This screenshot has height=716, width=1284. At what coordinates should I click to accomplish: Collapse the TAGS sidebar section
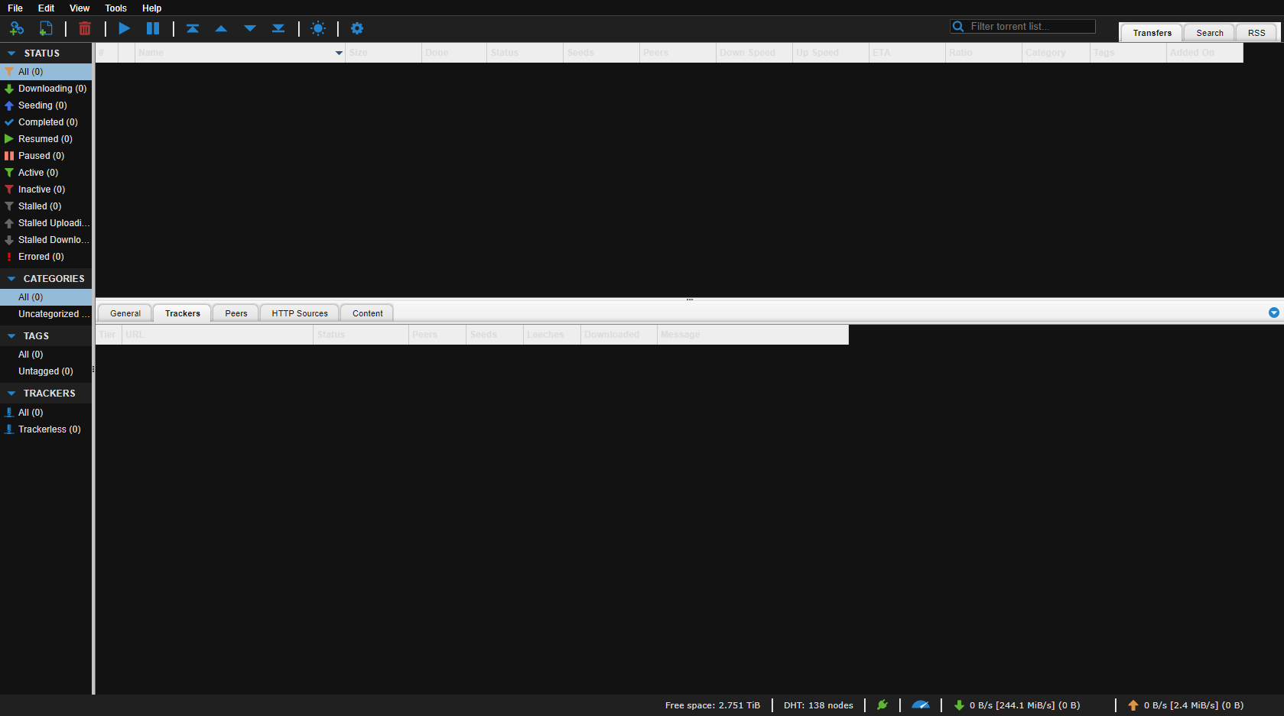[11, 336]
